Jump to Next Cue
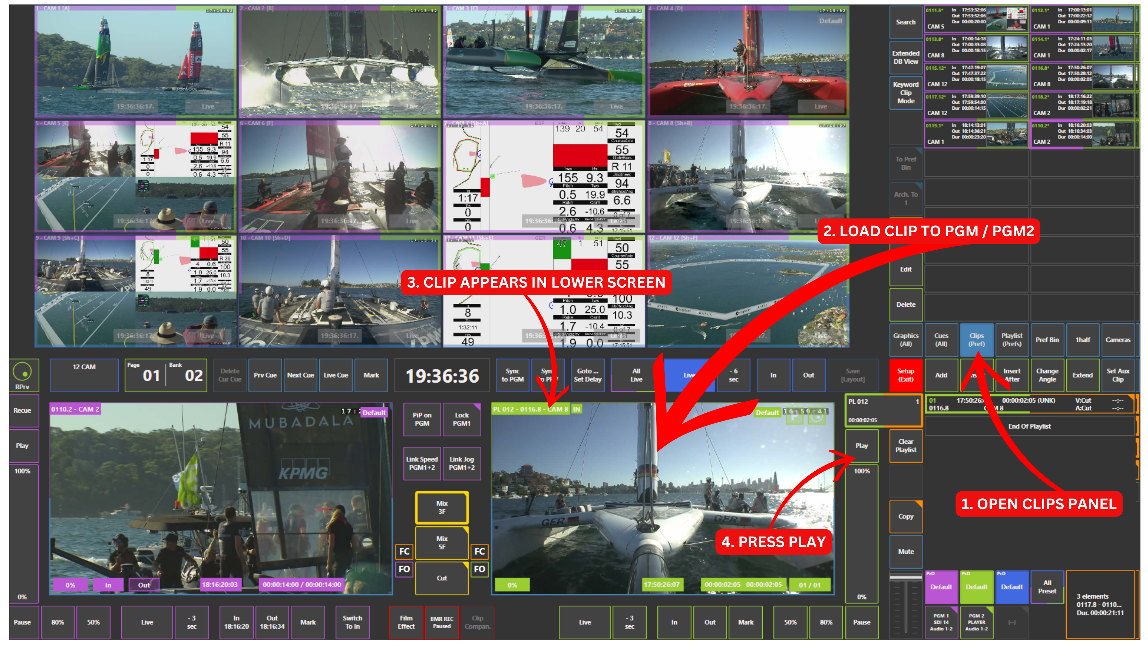Viewport: 1148px width, 645px height. tap(301, 375)
